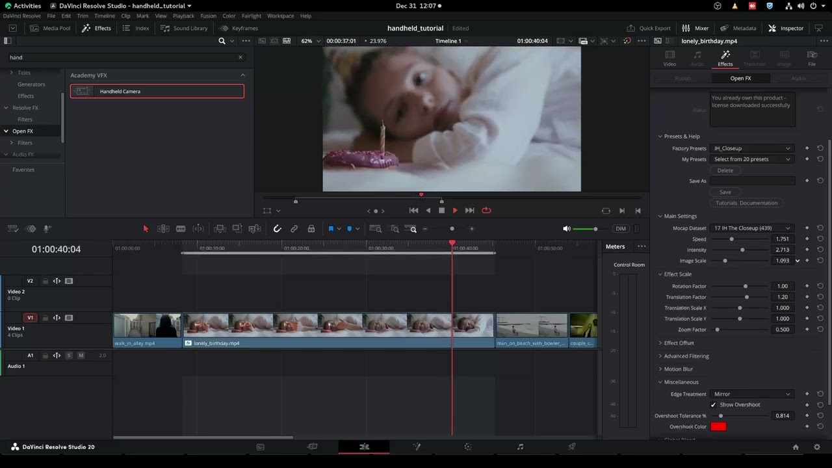Open the Workspace menu
The image size is (832, 468).
point(280,16)
